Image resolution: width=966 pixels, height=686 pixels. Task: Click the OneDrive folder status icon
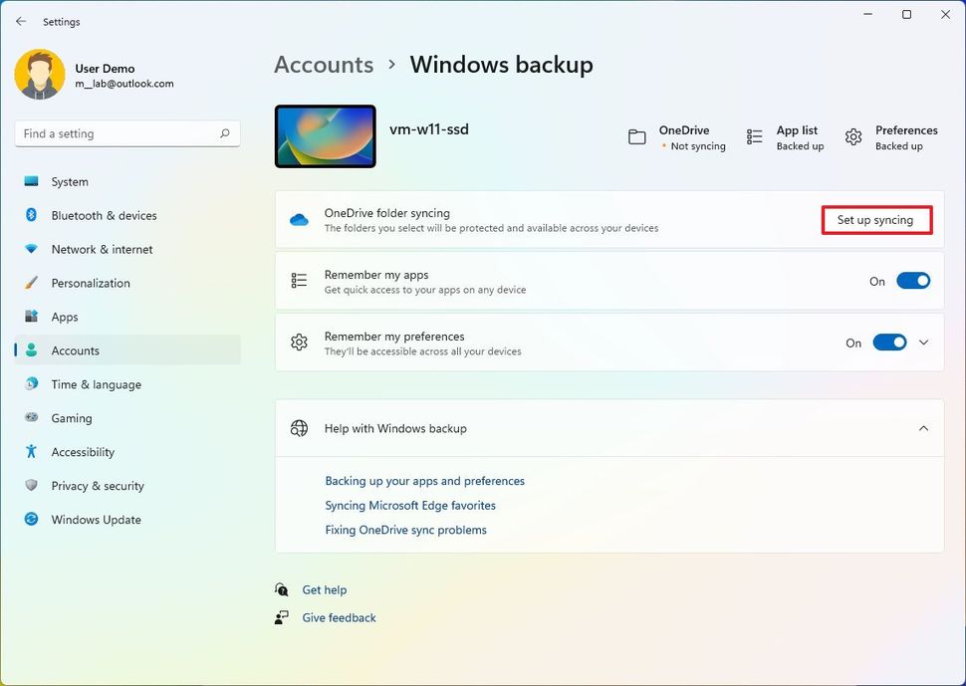(637, 137)
